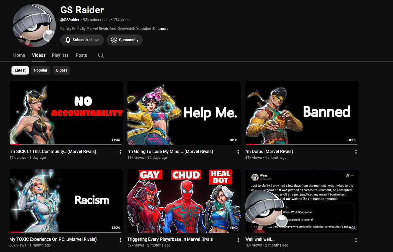Open options menu for Well well well video

tap(356, 240)
